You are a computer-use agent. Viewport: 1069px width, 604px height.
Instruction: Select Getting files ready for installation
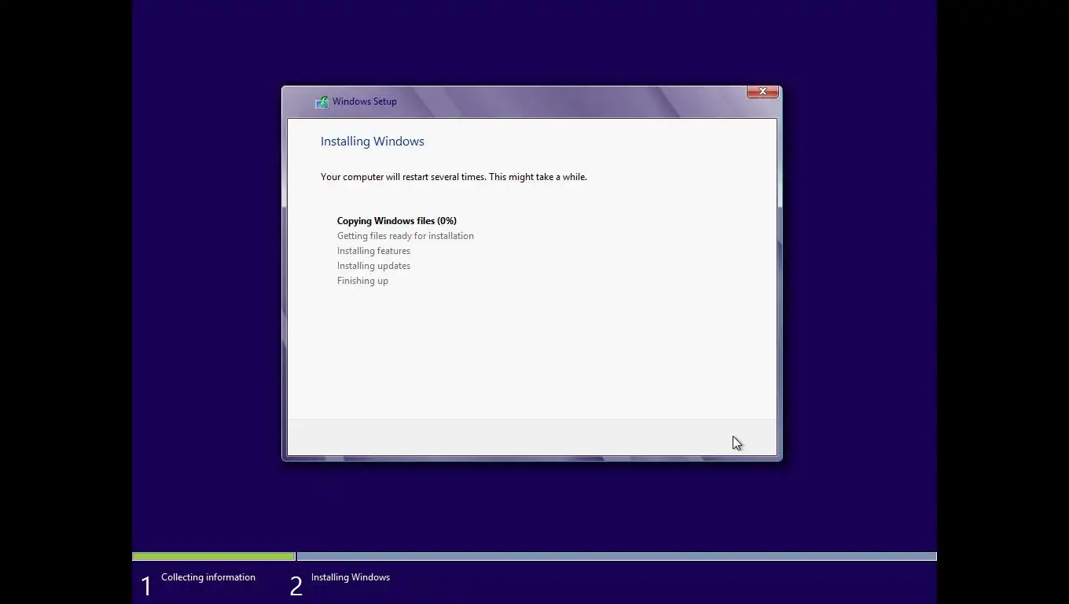406,236
